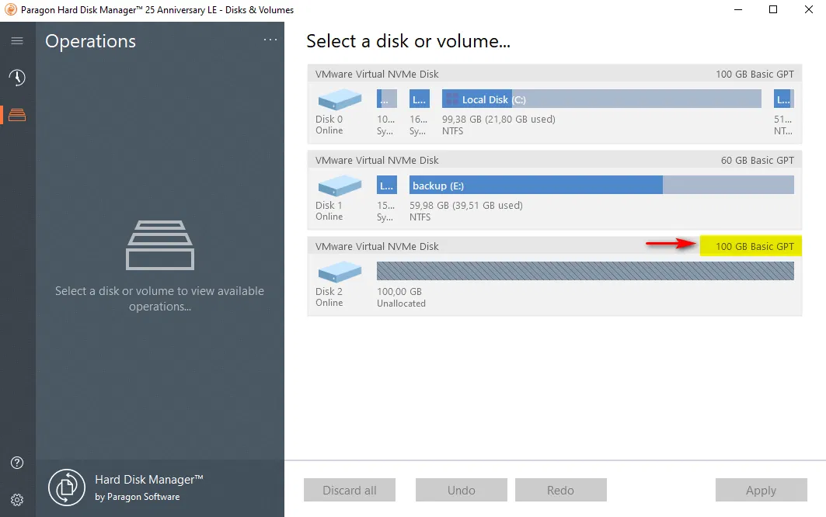Select the unallocated space bar on Disk 2
The width and height of the screenshot is (826, 517).
pyautogui.click(x=585, y=271)
